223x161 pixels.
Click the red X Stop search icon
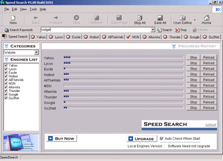point(177,30)
